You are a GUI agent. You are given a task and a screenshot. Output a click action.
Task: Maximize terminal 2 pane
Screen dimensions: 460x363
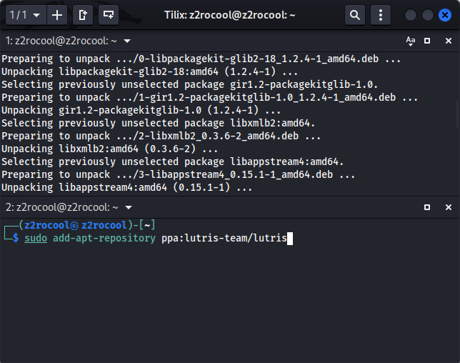427,207
